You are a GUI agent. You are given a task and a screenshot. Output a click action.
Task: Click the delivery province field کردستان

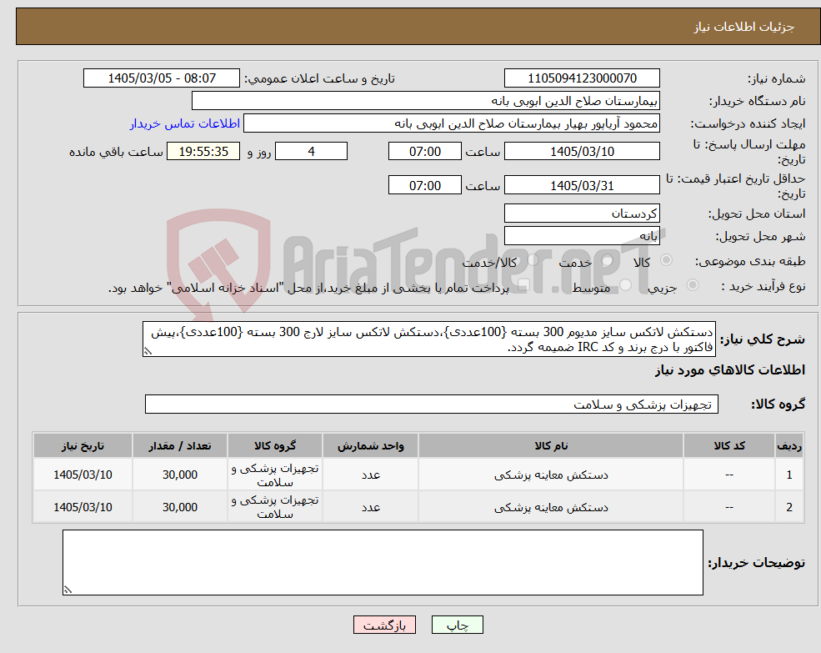[x=582, y=213]
